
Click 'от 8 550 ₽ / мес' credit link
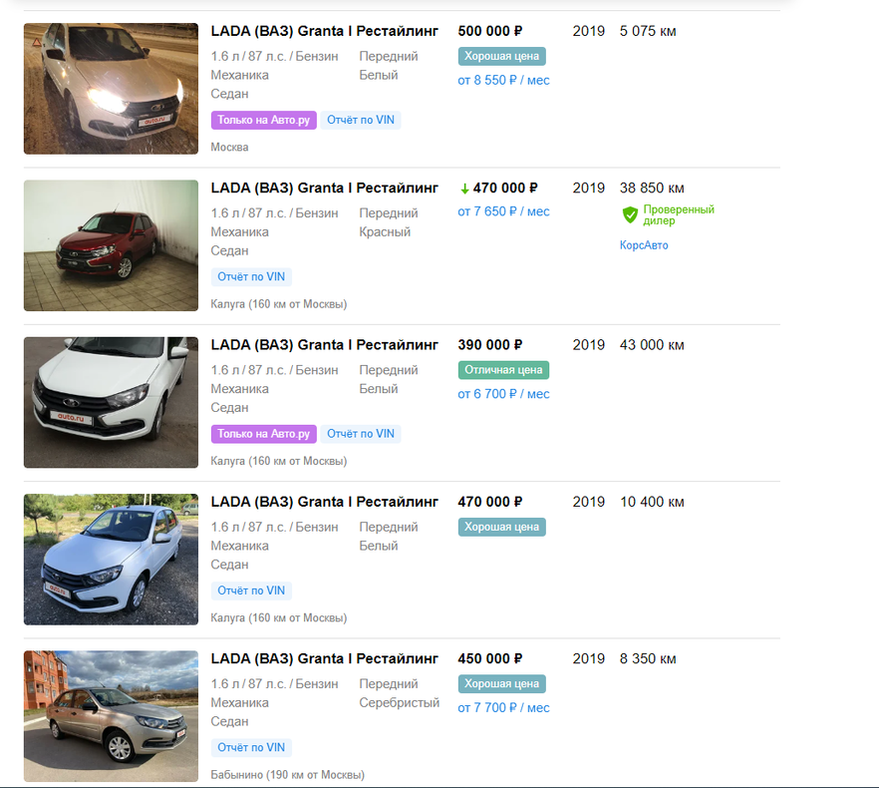503,80
